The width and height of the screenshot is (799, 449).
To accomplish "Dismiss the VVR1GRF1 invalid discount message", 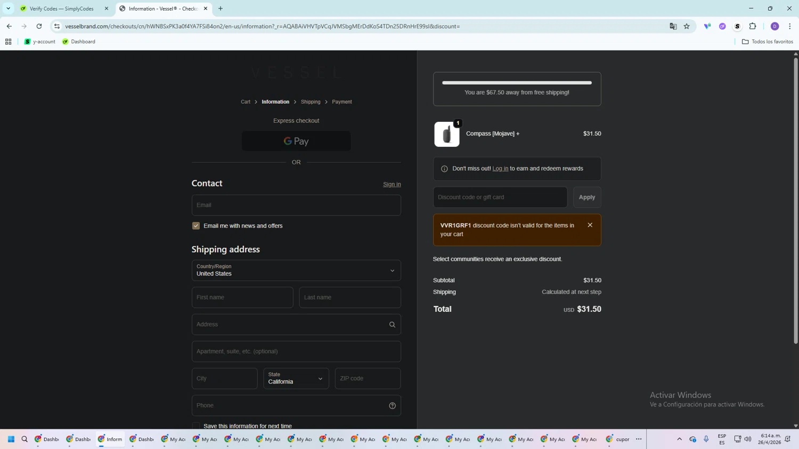I will pos(590,225).
